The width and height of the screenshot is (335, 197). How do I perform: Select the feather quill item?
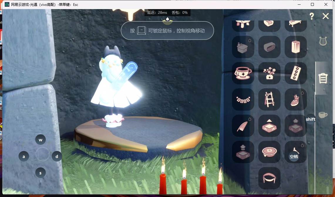(243, 126)
